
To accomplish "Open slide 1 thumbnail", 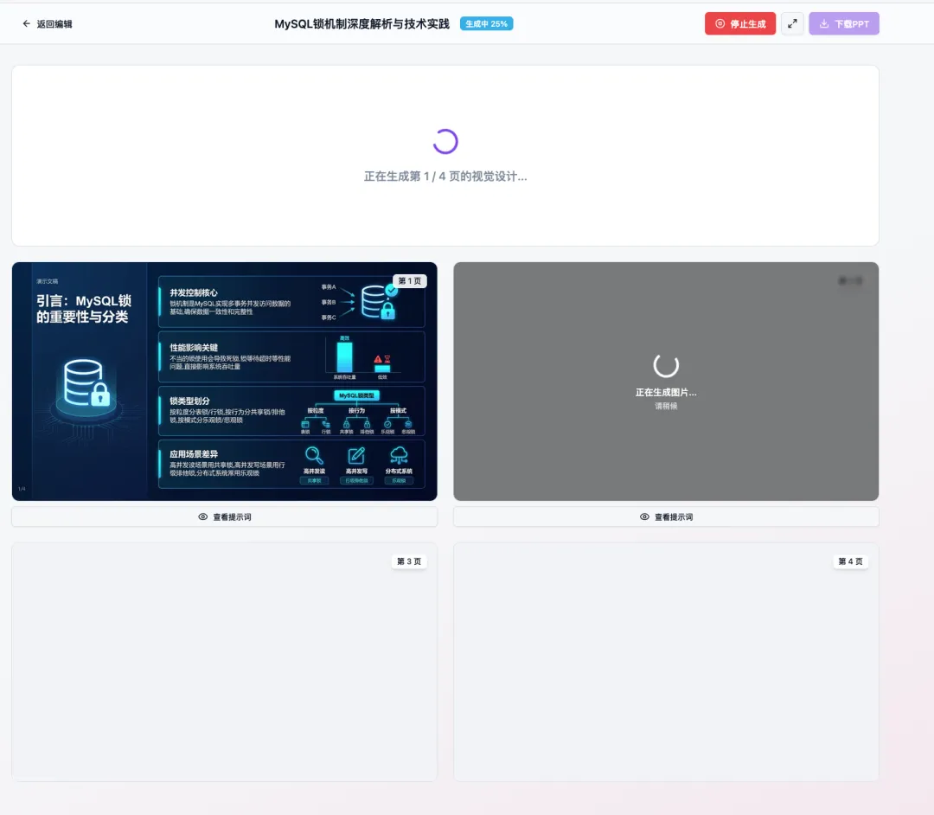I will point(225,382).
